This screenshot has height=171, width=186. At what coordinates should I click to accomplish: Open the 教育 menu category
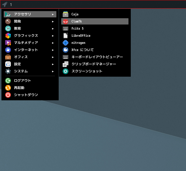pyautogui.click(x=30, y=28)
